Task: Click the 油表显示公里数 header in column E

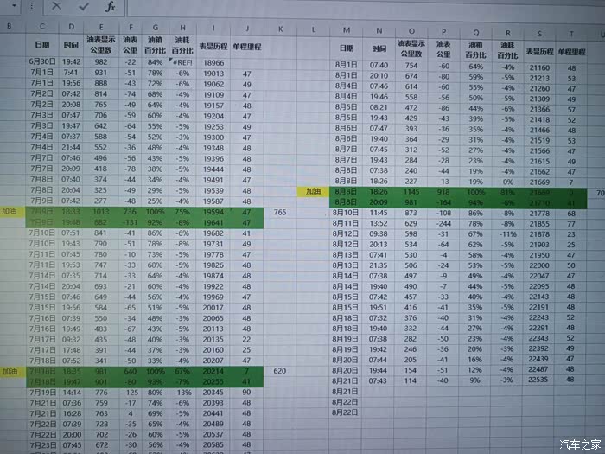Action: (x=101, y=45)
